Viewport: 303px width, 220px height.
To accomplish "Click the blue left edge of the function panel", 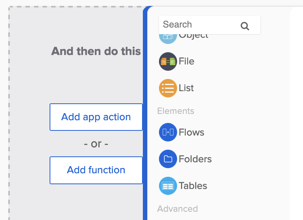I will coord(145,118).
